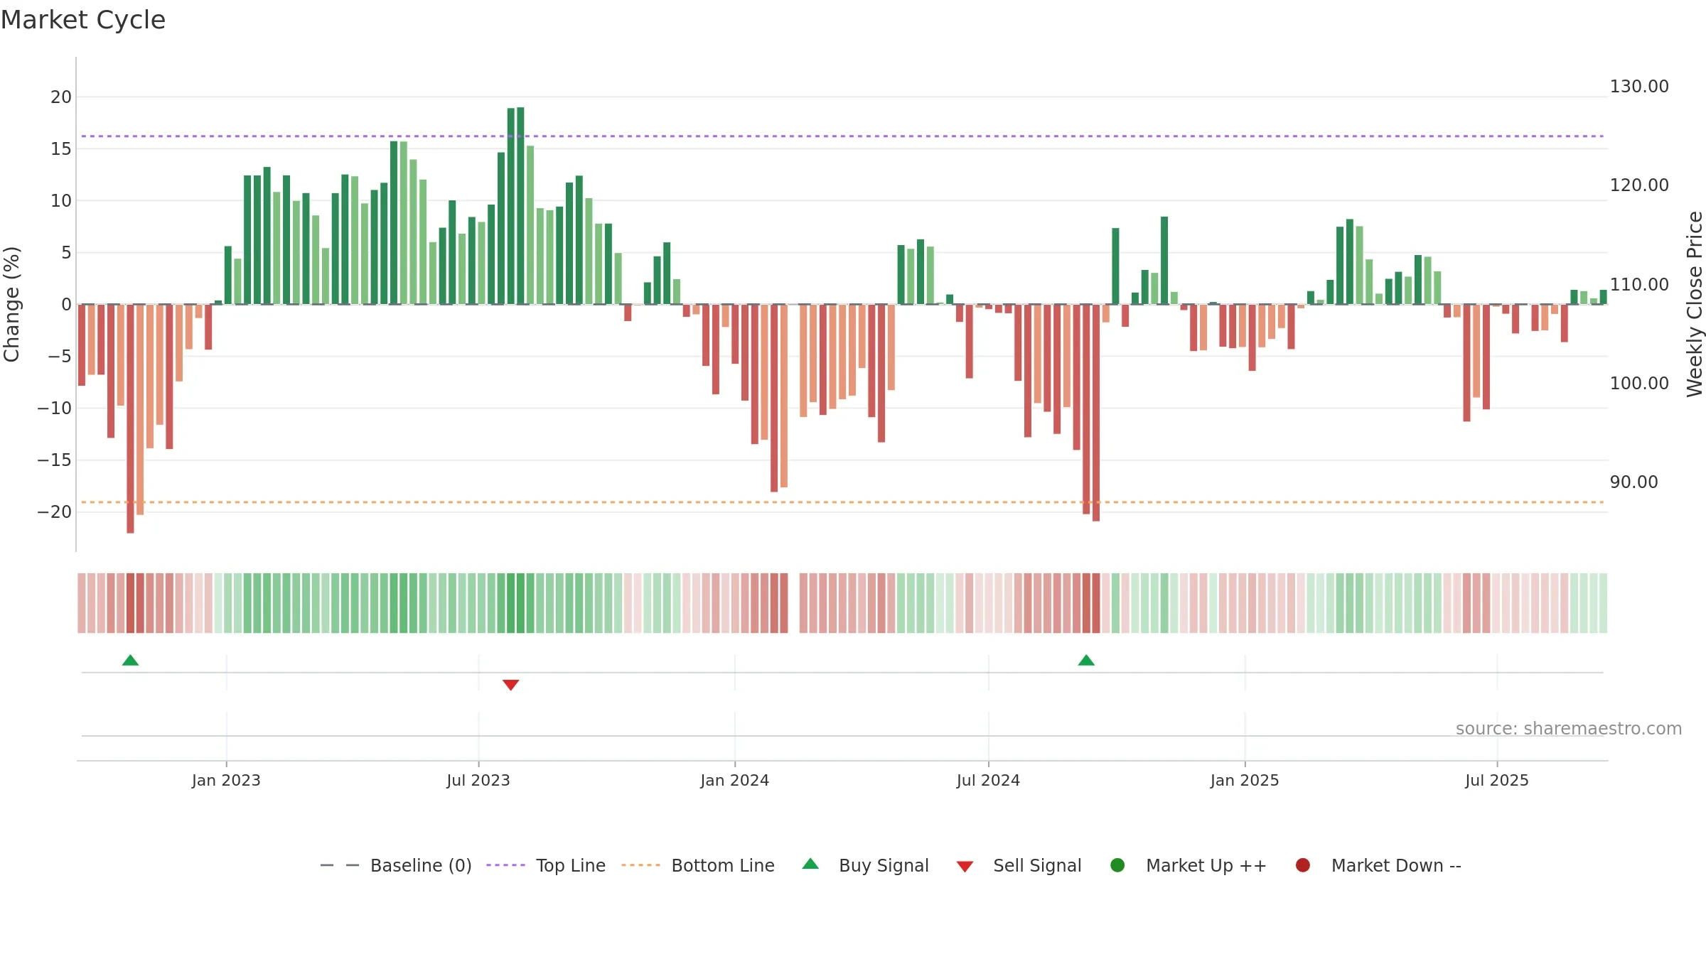
Task: Click the 90.00 price axis label
Action: click(1633, 482)
